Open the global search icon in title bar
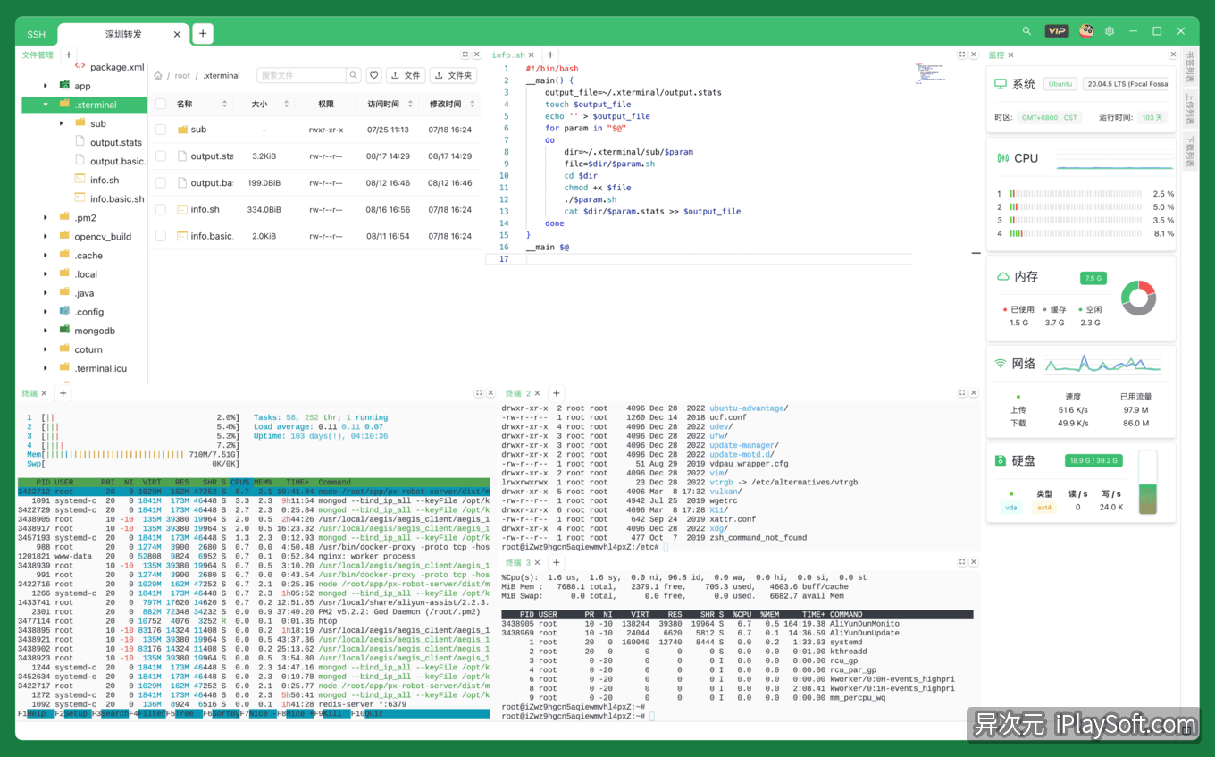This screenshot has width=1215, height=757. 1026,29
